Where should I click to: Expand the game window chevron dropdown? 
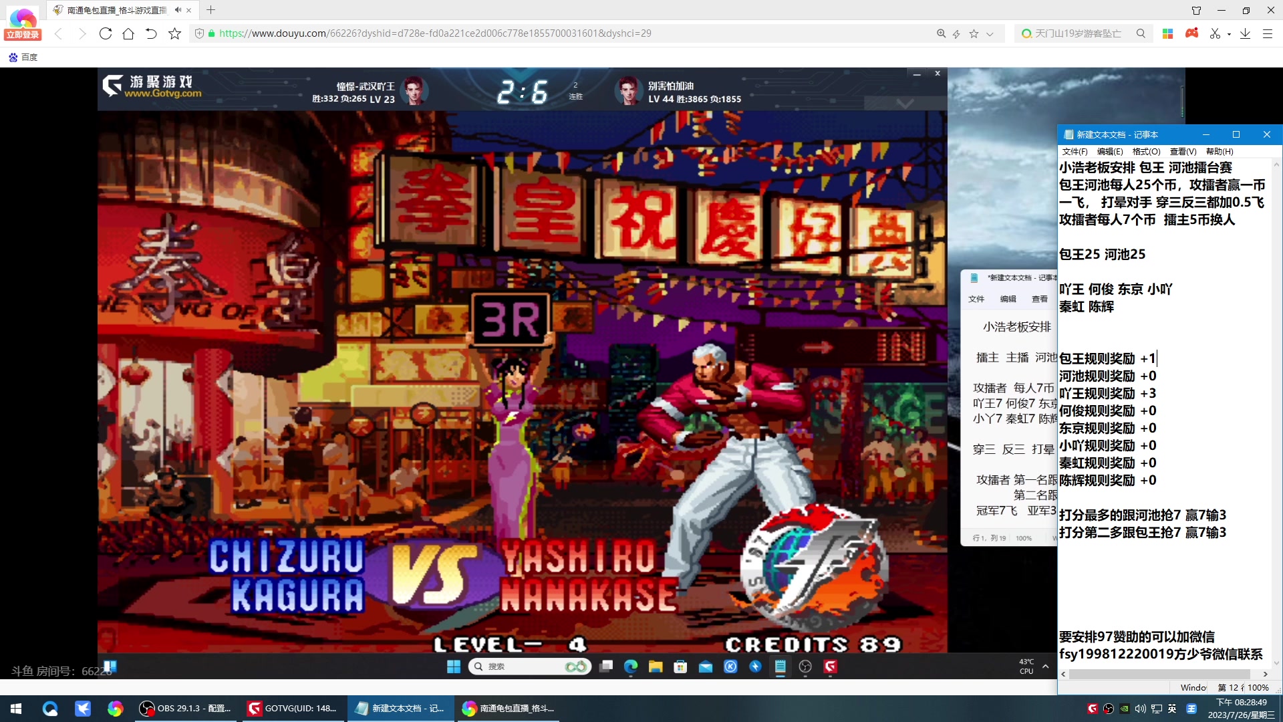point(905,104)
